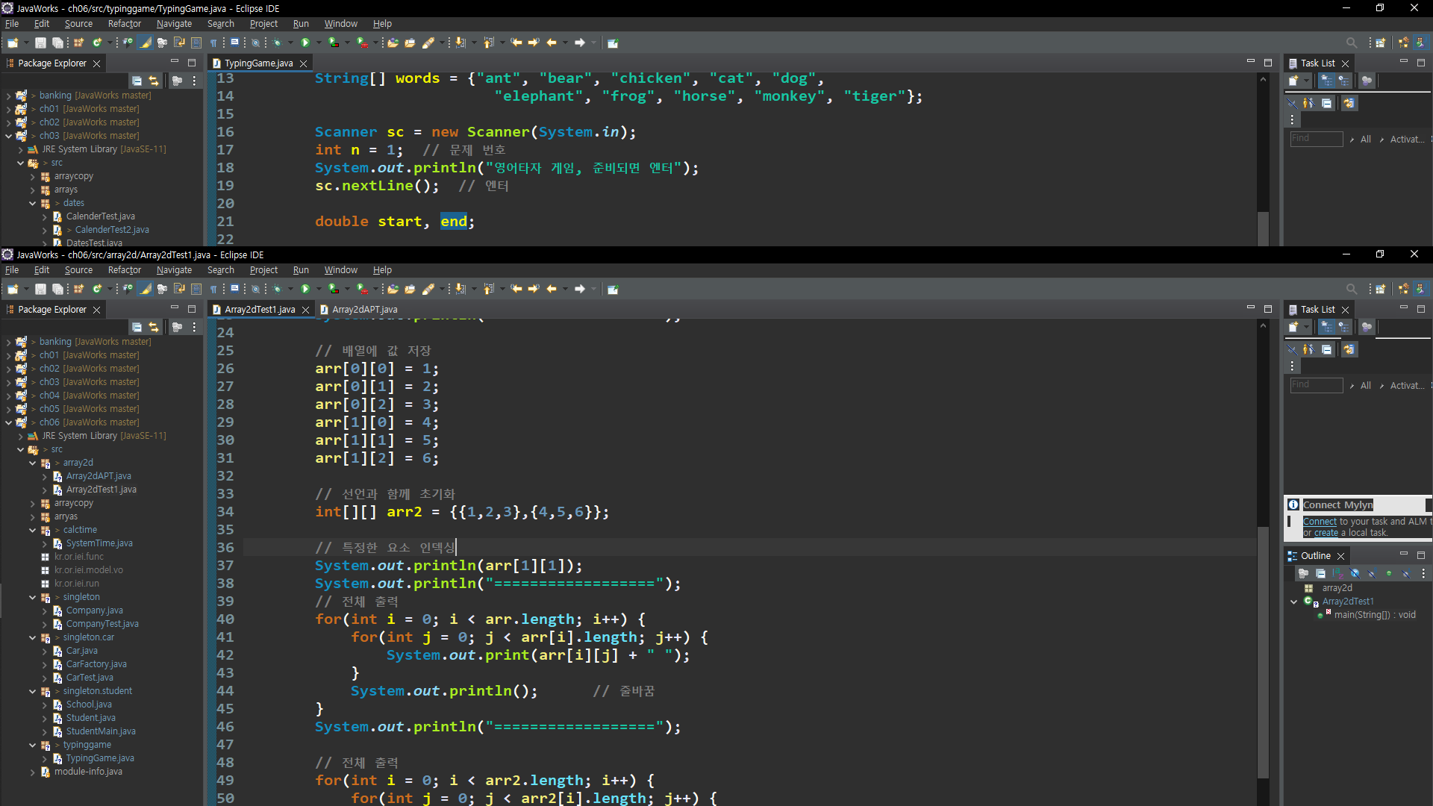The width and height of the screenshot is (1433, 806).
Task: Click the Find field in lower Task List
Action: 1316,385
